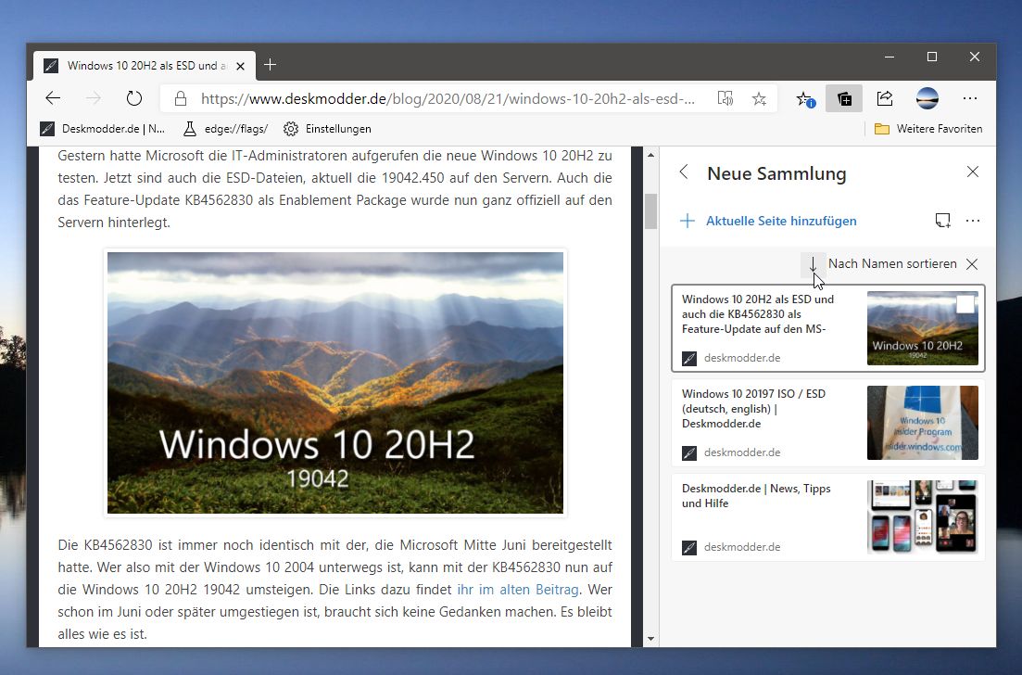The height and width of the screenshot is (675, 1022).
Task: Select the Windows 10 20H2 tab
Action: coord(144,66)
